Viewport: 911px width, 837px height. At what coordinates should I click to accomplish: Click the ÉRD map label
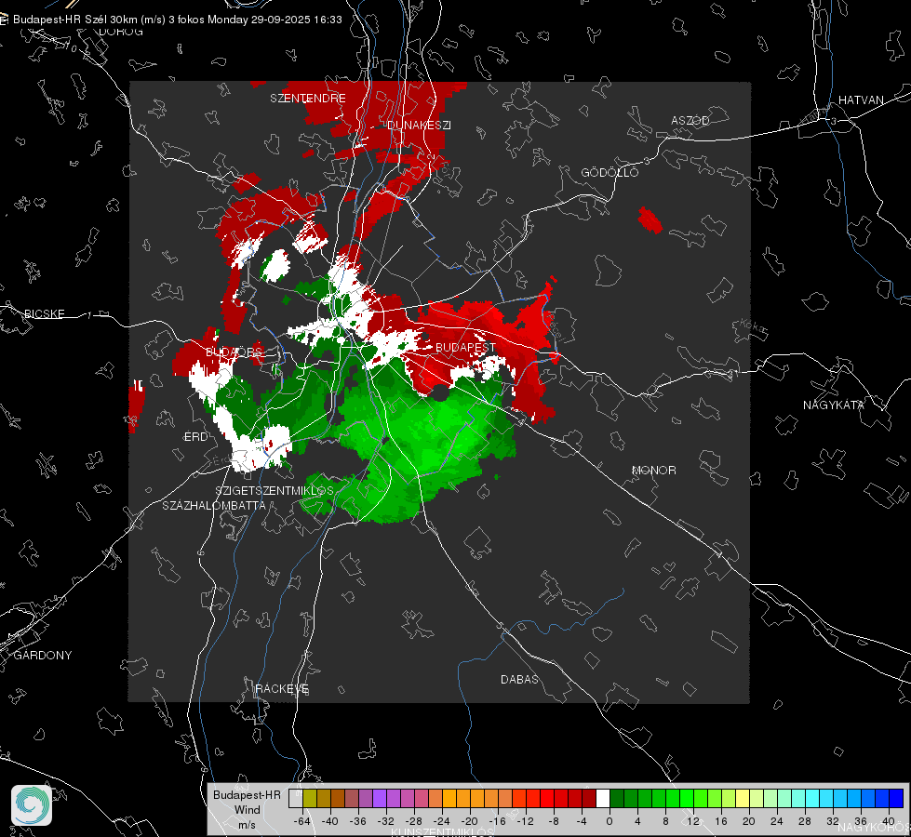tap(195, 437)
